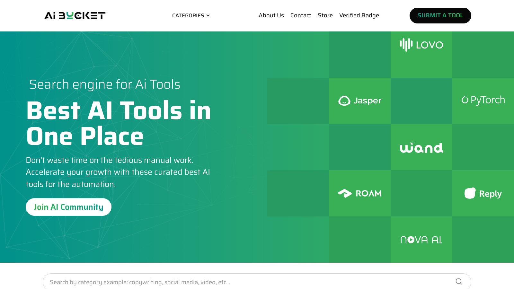Click the Ai Bucket logo
This screenshot has width=514, height=289.
75,15
